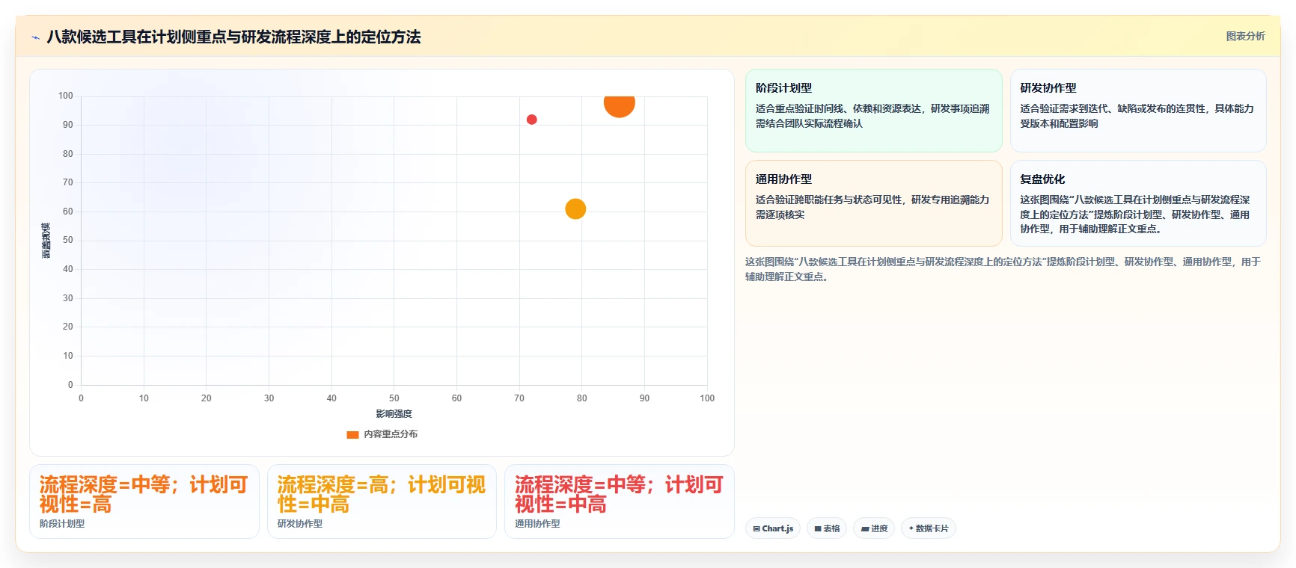Click the Chart.js tag icon

[756, 528]
